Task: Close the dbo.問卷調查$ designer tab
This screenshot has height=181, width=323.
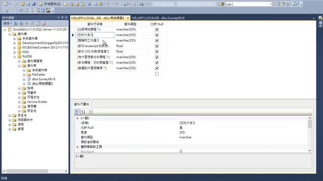Action: [128, 18]
